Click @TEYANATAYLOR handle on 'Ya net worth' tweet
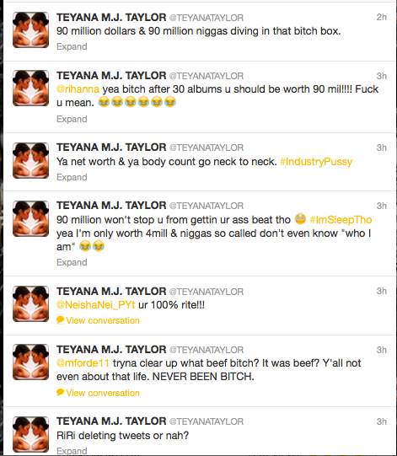397x456 pixels. 207,148
